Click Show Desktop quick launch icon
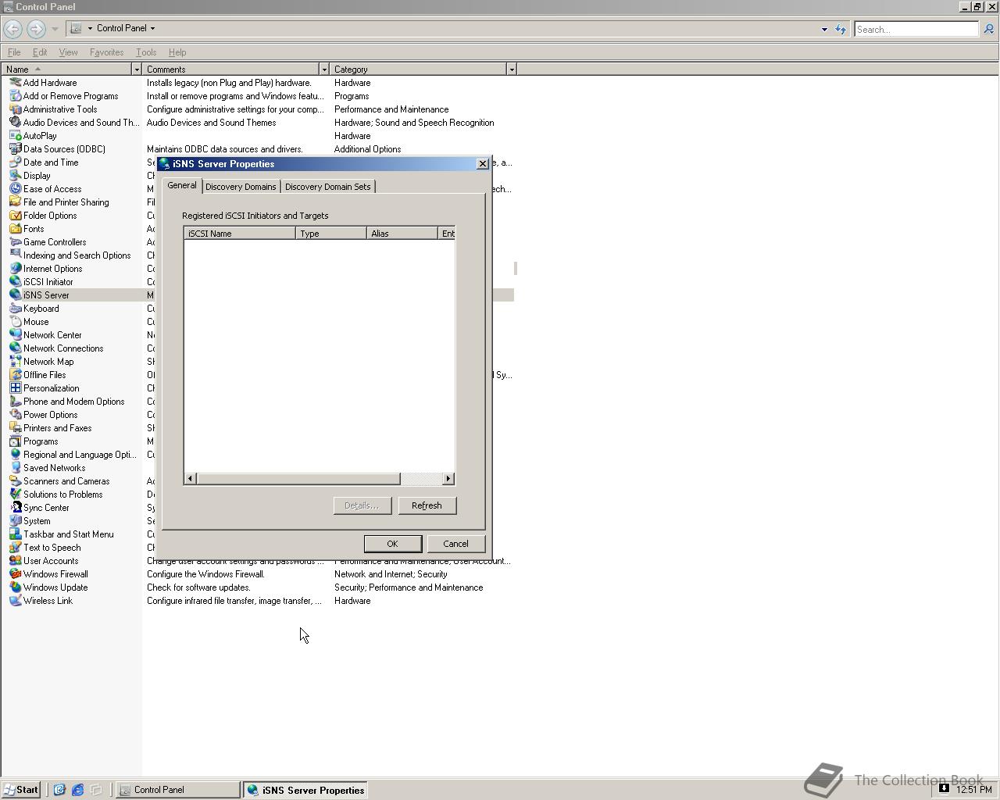This screenshot has width=1000, height=800. tap(96, 790)
